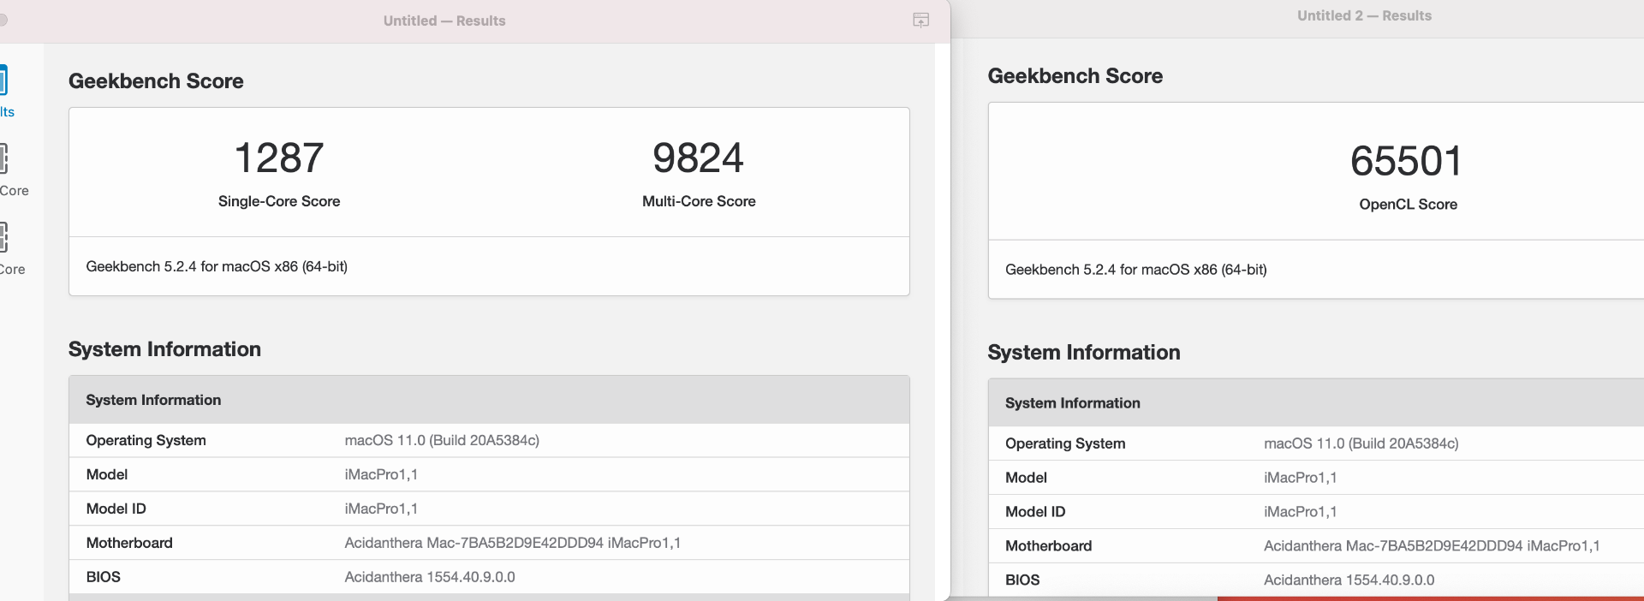Click iMacPro1,1 value in Model row, Untitled 2 window
The height and width of the screenshot is (601, 1644).
(x=1301, y=478)
